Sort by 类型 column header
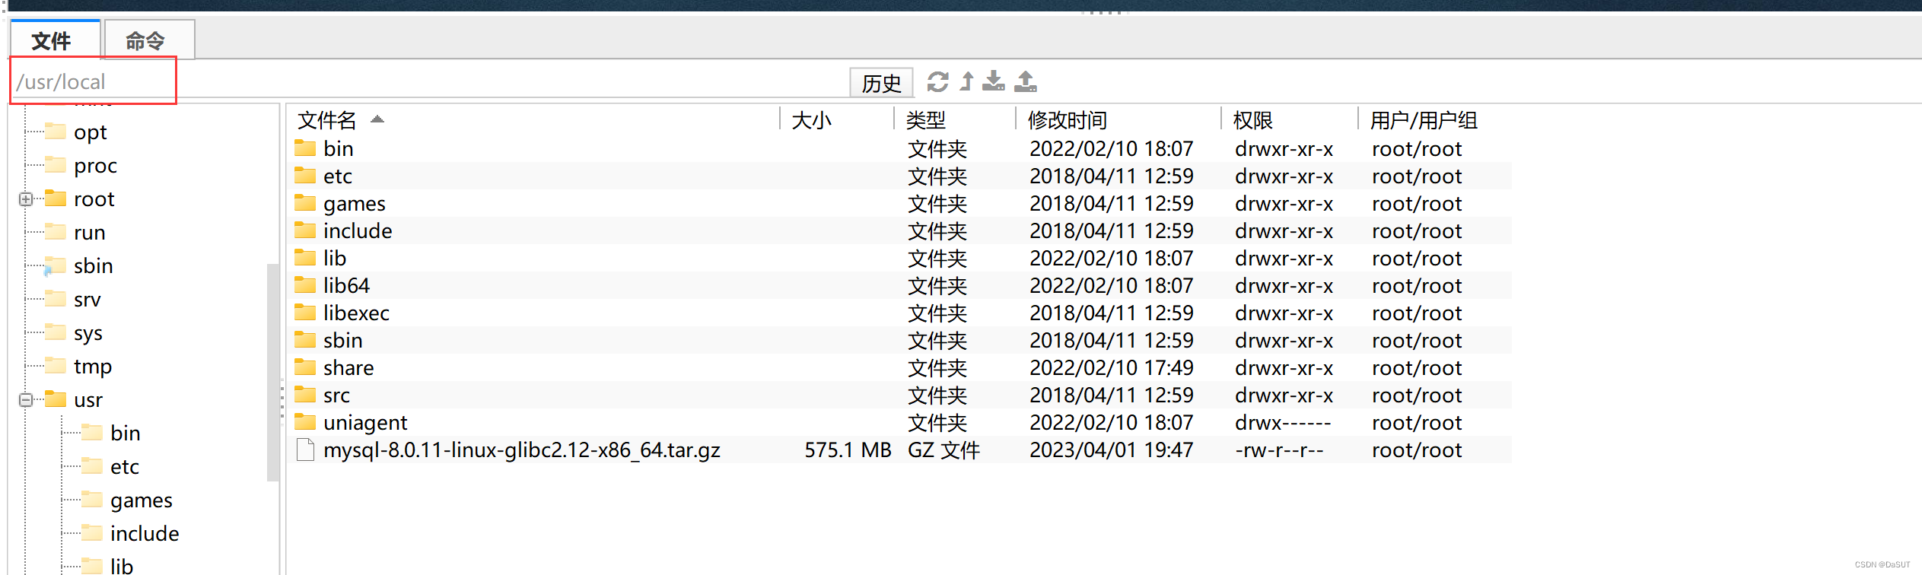Image resolution: width=1922 pixels, height=575 pixels. (x=925, y=120)
